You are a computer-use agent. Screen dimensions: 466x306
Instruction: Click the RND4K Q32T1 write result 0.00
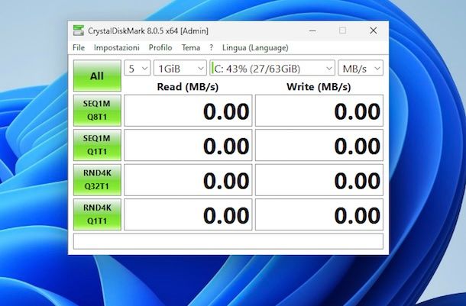pos(319,180)
